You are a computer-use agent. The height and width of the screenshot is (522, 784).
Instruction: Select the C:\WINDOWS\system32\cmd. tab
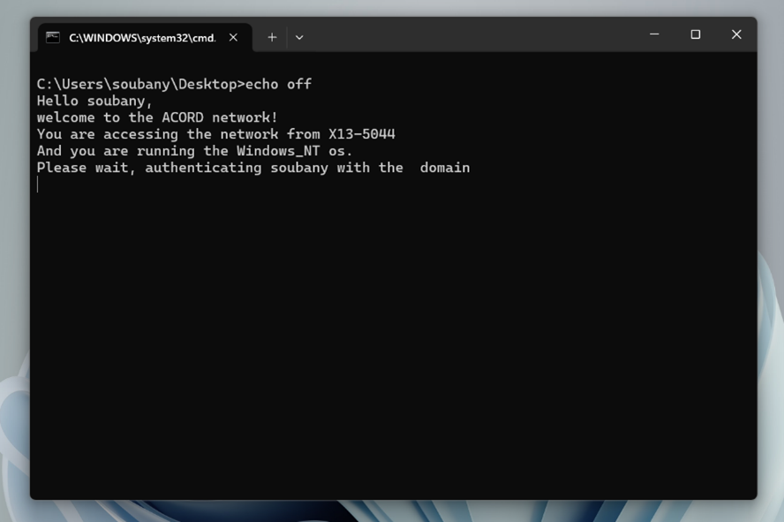[x=141, y=37]
